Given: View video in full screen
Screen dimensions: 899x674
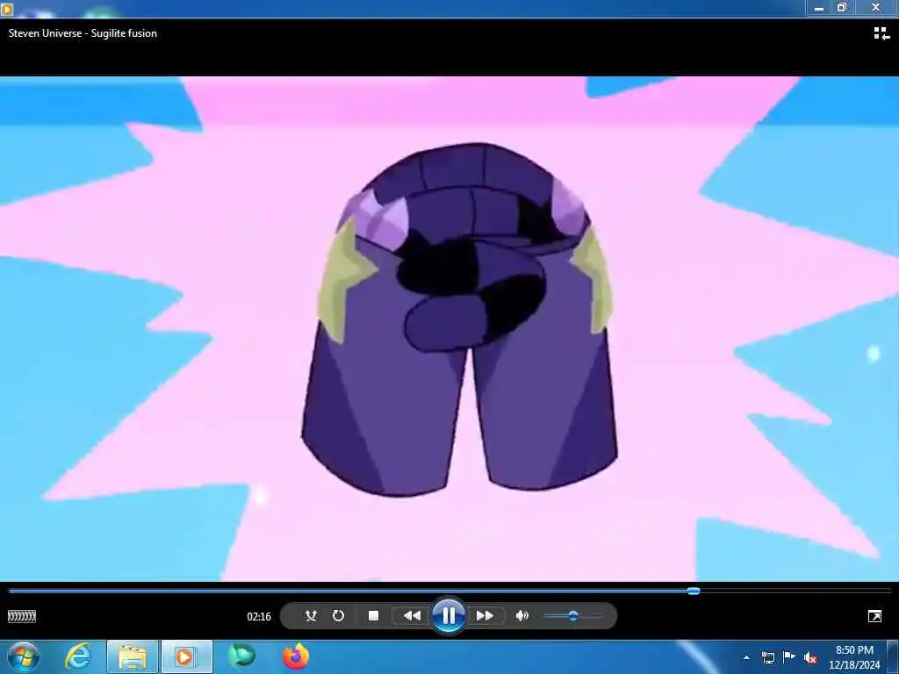Looking at the screenshot, I should point(875,616).
